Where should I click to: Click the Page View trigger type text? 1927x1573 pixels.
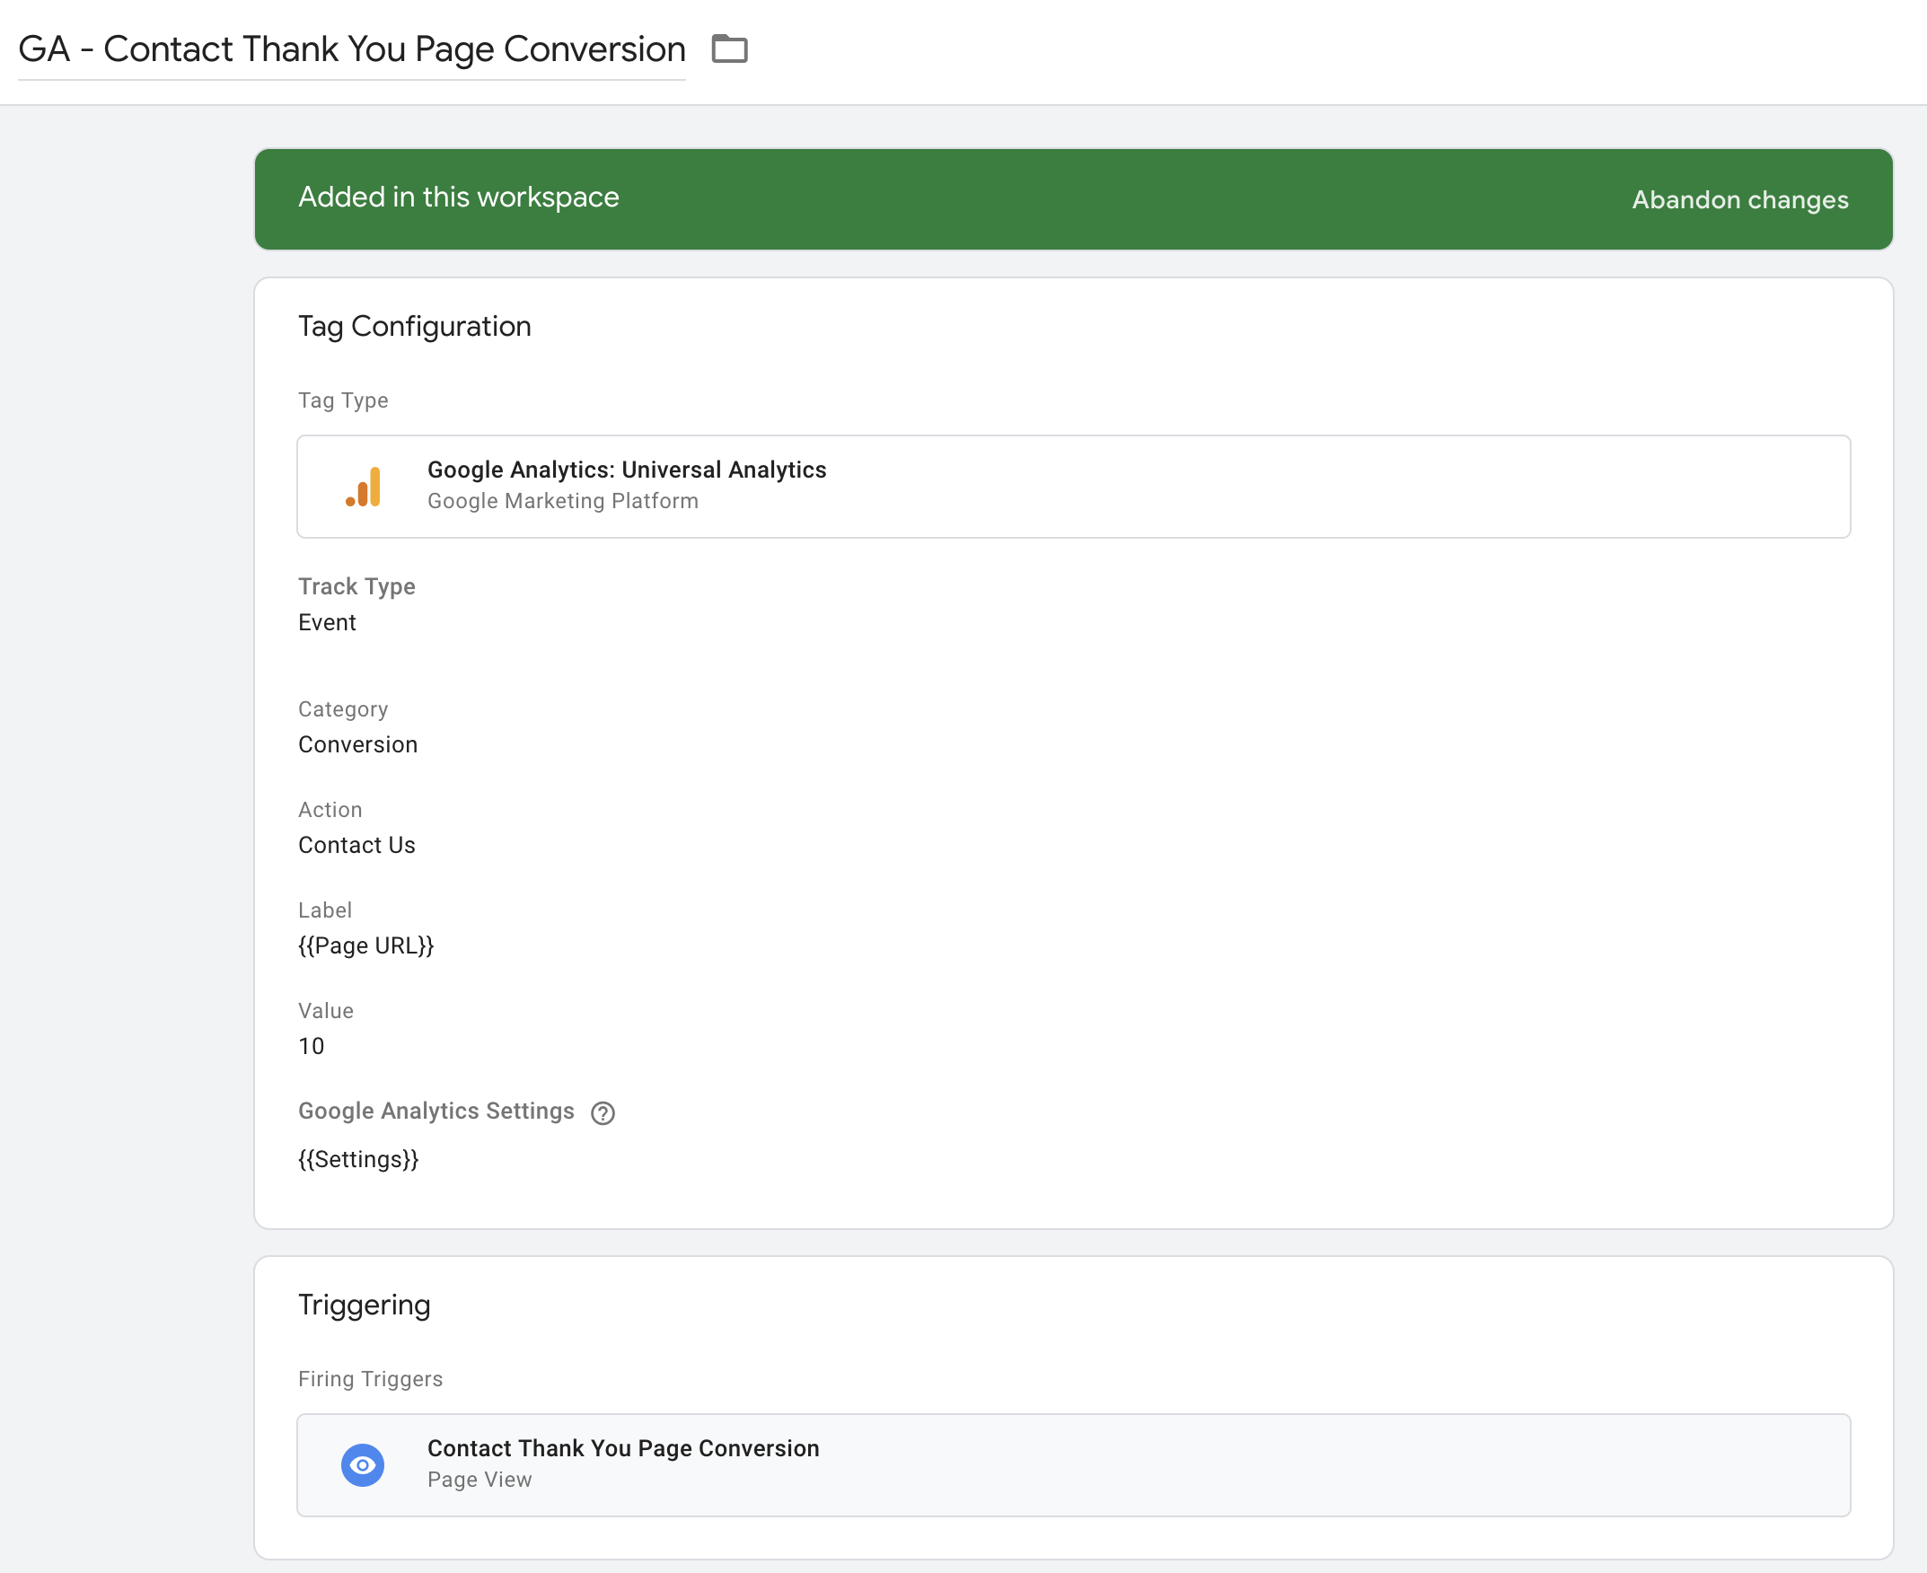tap(480, 1480)
